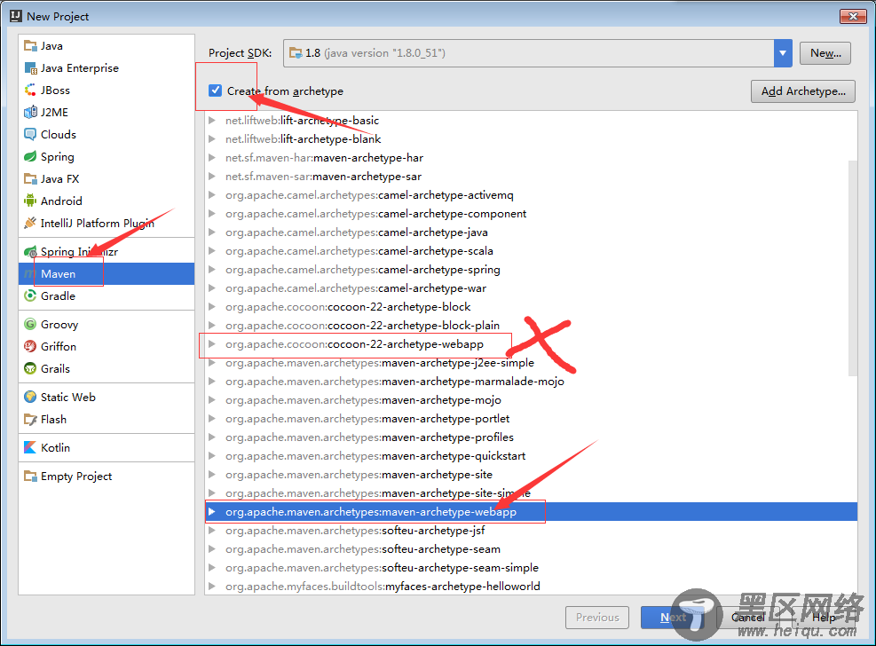Select maven-archetype-portlet row
The width and height of the screenshot is (876, 646).
[531, 419]
